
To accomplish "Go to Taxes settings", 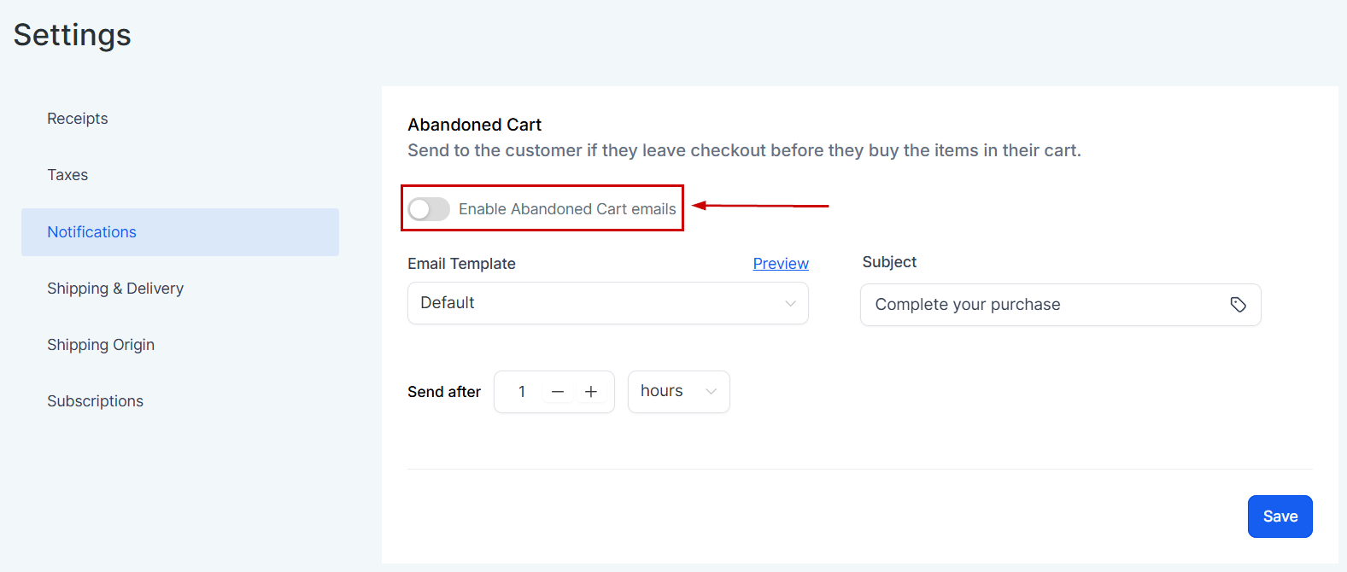I will tap(67, 175).
